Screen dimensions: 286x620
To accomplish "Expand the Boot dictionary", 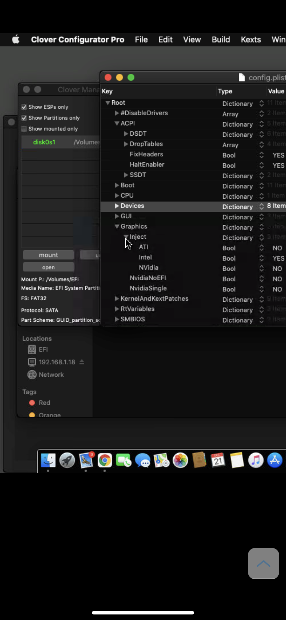I will tap(117, 185).
